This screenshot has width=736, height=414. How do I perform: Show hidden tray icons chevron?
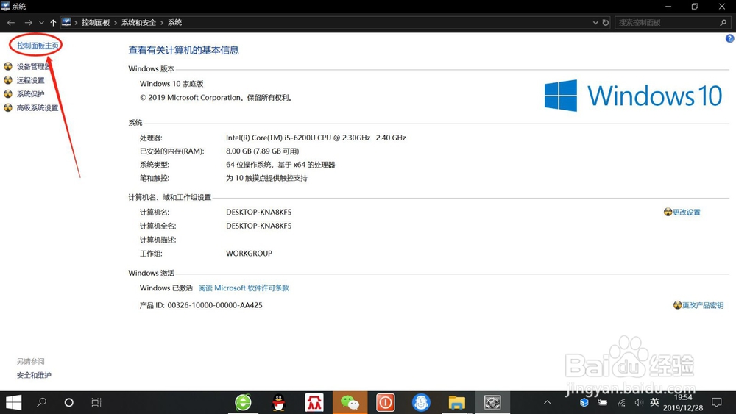coord(548,402)
